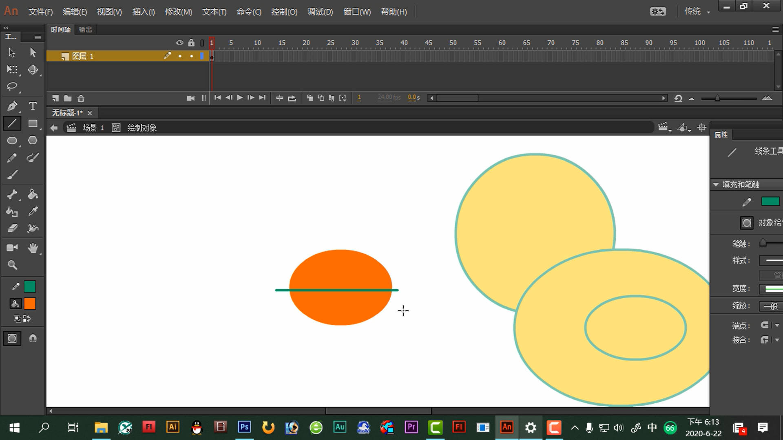Select the Eraser tool

11,228
